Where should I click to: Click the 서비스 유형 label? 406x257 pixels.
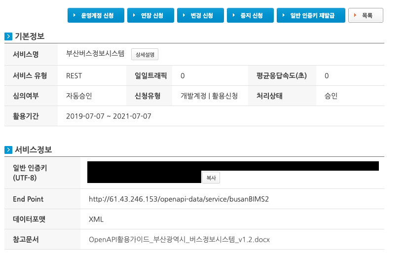(30, 76)
